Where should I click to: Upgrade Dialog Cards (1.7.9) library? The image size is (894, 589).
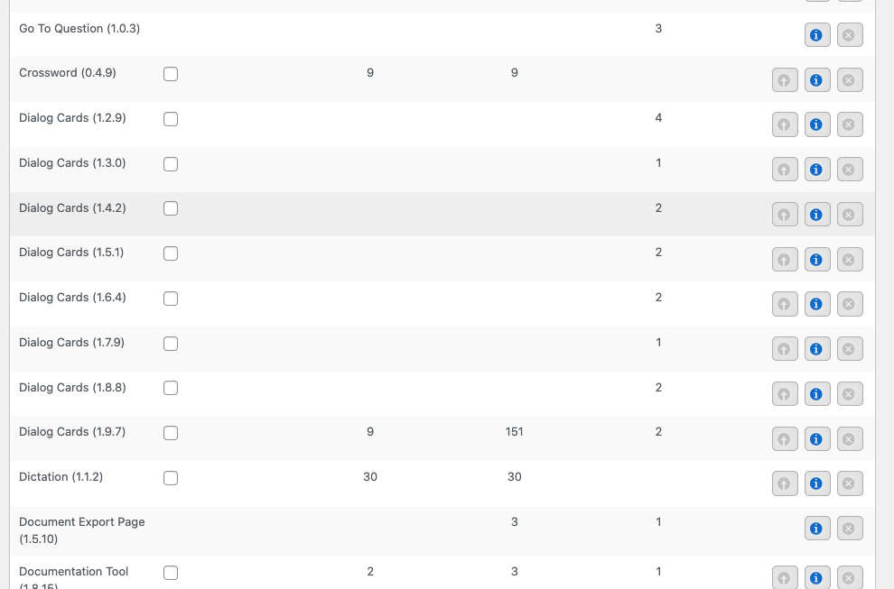coord(785,349)
